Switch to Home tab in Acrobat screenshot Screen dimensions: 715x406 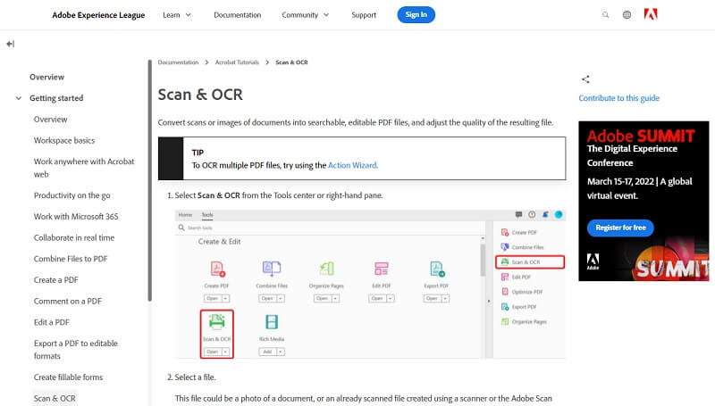coord(185,215)
